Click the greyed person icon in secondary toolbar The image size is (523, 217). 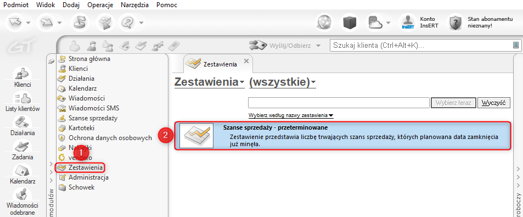pos(91,46)
